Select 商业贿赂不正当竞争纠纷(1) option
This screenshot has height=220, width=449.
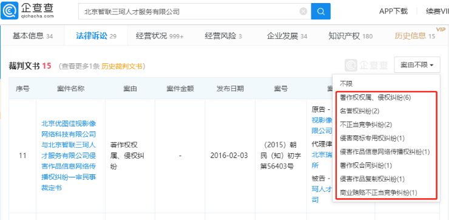click(378, 193)
